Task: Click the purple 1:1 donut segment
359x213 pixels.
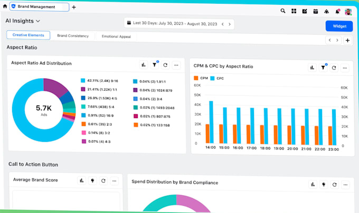Action: [55, 87]
